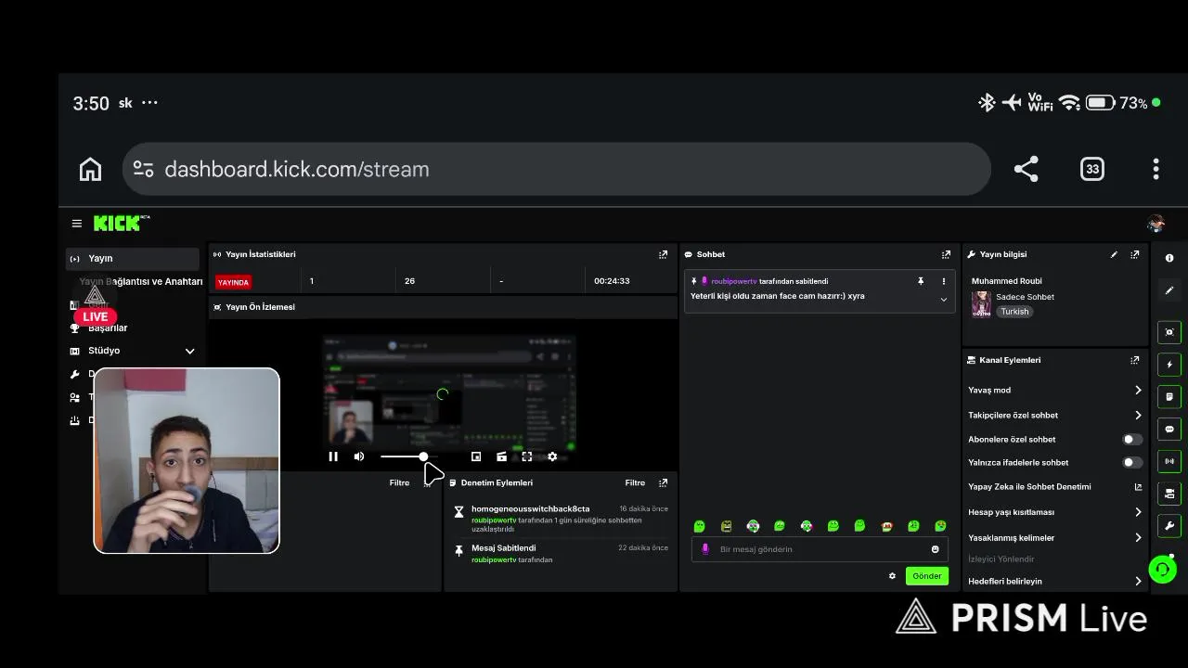Open Başarılar in the sidebar
This screenshot has height=668, width=1188.
(108, 328)
